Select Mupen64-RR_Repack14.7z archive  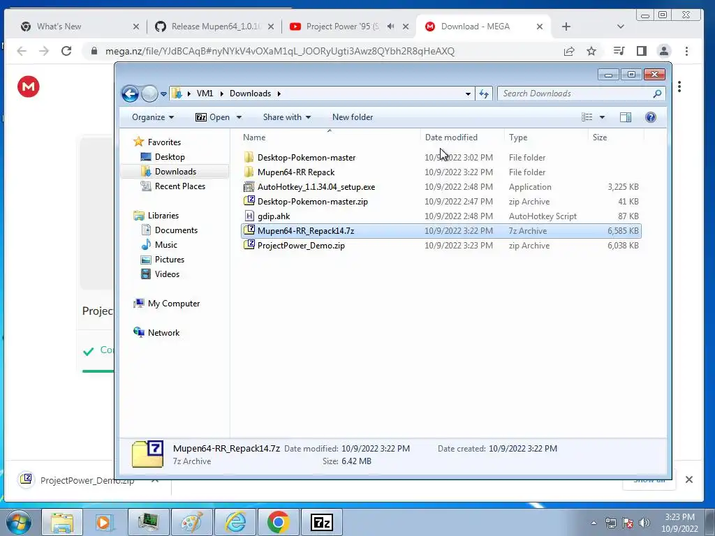[x=441, y=230]
